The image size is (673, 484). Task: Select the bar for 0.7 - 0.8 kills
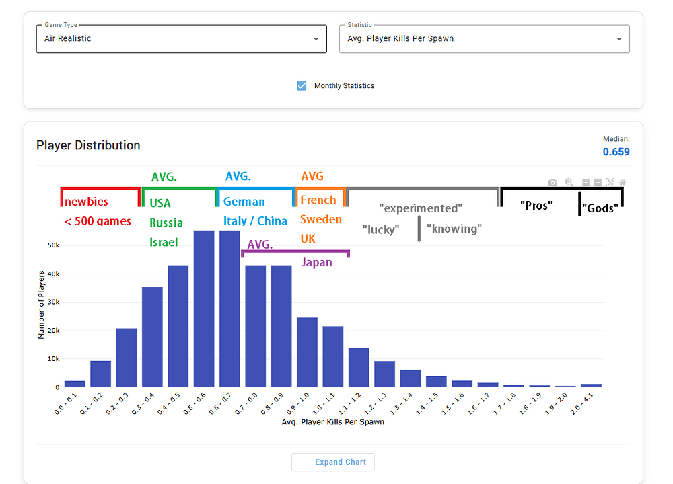pos(256,326)
